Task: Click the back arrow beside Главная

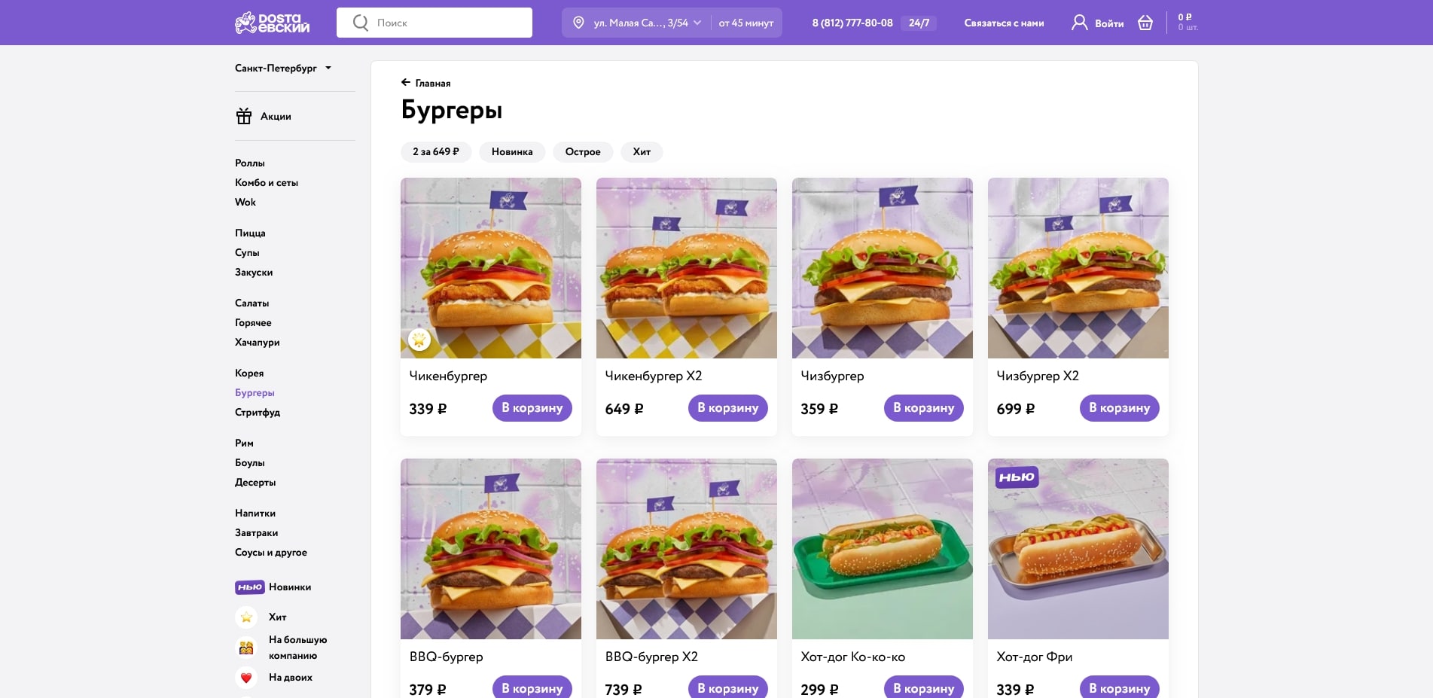Action: (x=406, y=82)
